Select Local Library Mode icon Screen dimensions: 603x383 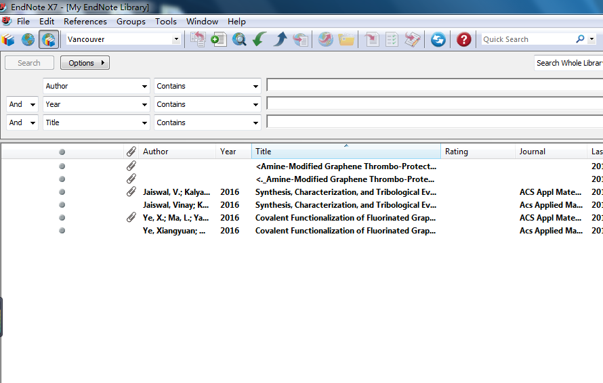click(x=8, y=39)
